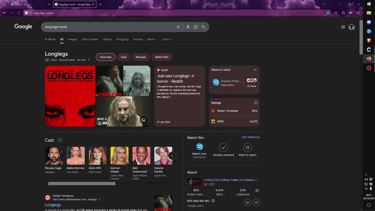375x211 pixels.
Task: Add film to Want to watch
Action: click(x=248, y=150)
